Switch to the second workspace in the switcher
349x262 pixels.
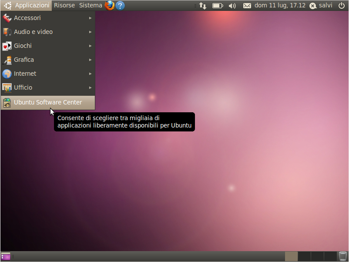[x=304, y=256]
